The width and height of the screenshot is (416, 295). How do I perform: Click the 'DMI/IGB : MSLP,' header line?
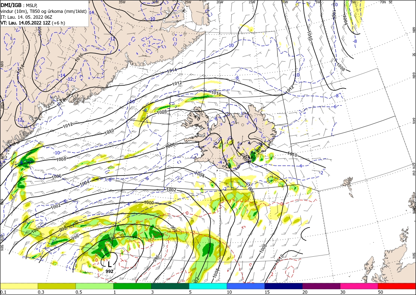[x=19, y=5]
